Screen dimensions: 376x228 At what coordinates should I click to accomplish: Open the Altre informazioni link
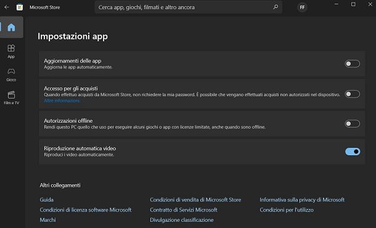click(62, 101)
